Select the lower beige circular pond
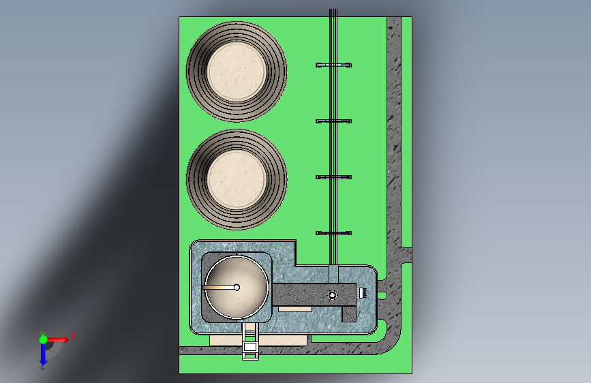 coord(237,179)
